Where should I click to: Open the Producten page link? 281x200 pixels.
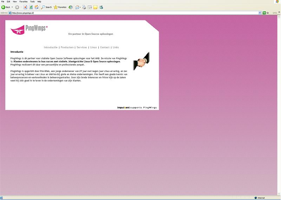67,47
